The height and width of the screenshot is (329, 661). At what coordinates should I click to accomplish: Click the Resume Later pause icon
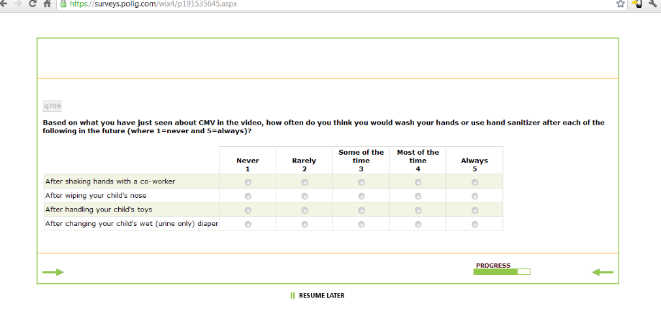click(293, 296)
